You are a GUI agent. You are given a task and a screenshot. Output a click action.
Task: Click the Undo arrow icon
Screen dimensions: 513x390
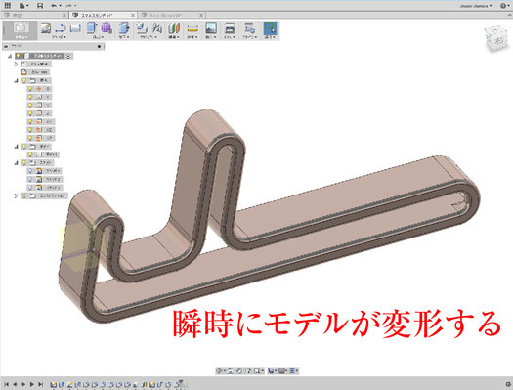point(54,5)
